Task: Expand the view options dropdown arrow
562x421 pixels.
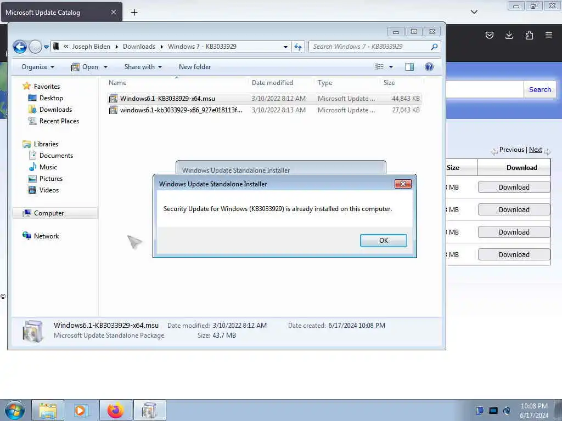Action: coord(391,67)
